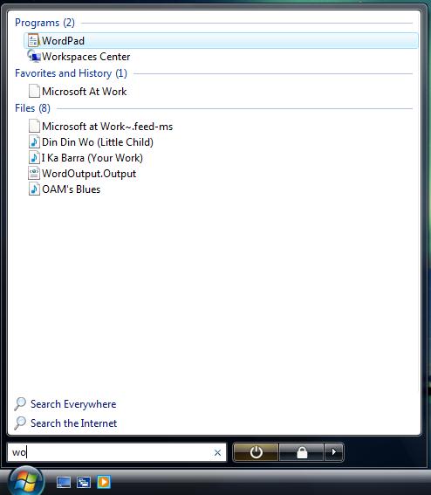Viewport: 431px width, 495px height.
Task: Click the Microsoft At Work page icon
Action: (34, 91)
